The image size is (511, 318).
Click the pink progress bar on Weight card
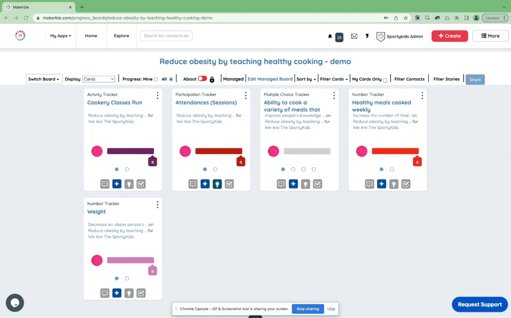[x=130, y=260]
